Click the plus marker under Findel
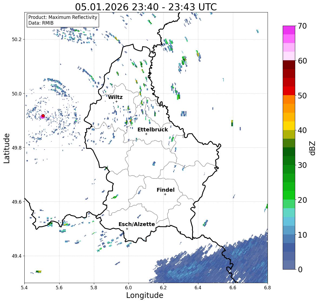 (x=165, y=194)
